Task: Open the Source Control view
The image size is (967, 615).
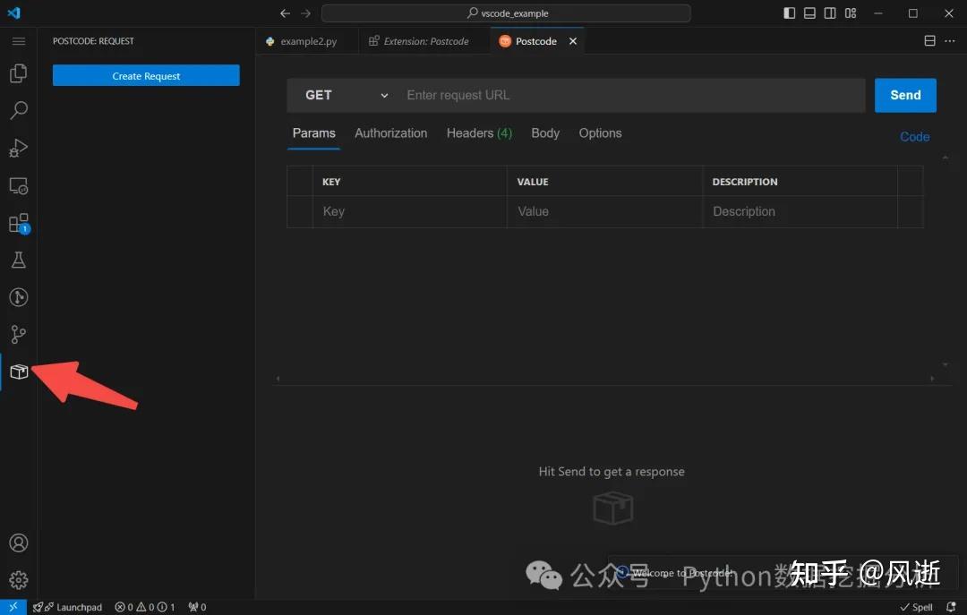Action: click(19, 334)
